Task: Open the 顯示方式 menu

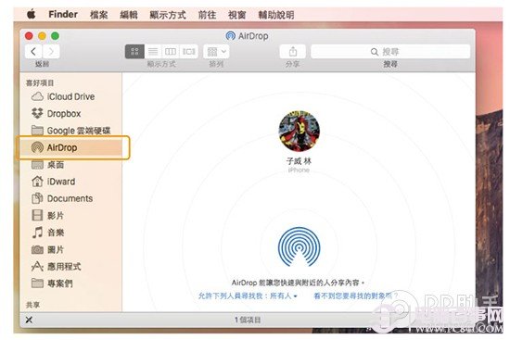Action: pyautogui.click(x=168, y=15)
